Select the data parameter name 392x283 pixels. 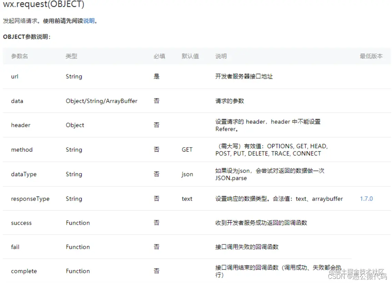(x=17, y=101)
